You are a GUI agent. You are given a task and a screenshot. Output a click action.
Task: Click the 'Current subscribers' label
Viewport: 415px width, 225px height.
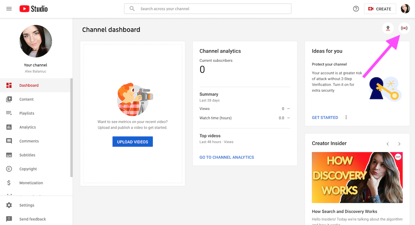[x=216, y=61]
